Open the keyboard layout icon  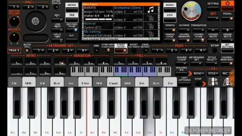[x=213, y=82]
